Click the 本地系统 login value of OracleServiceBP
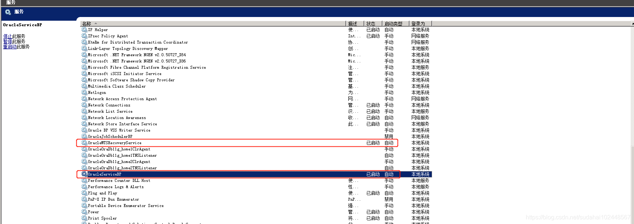The image size is (634, 224). coord(421,174)
